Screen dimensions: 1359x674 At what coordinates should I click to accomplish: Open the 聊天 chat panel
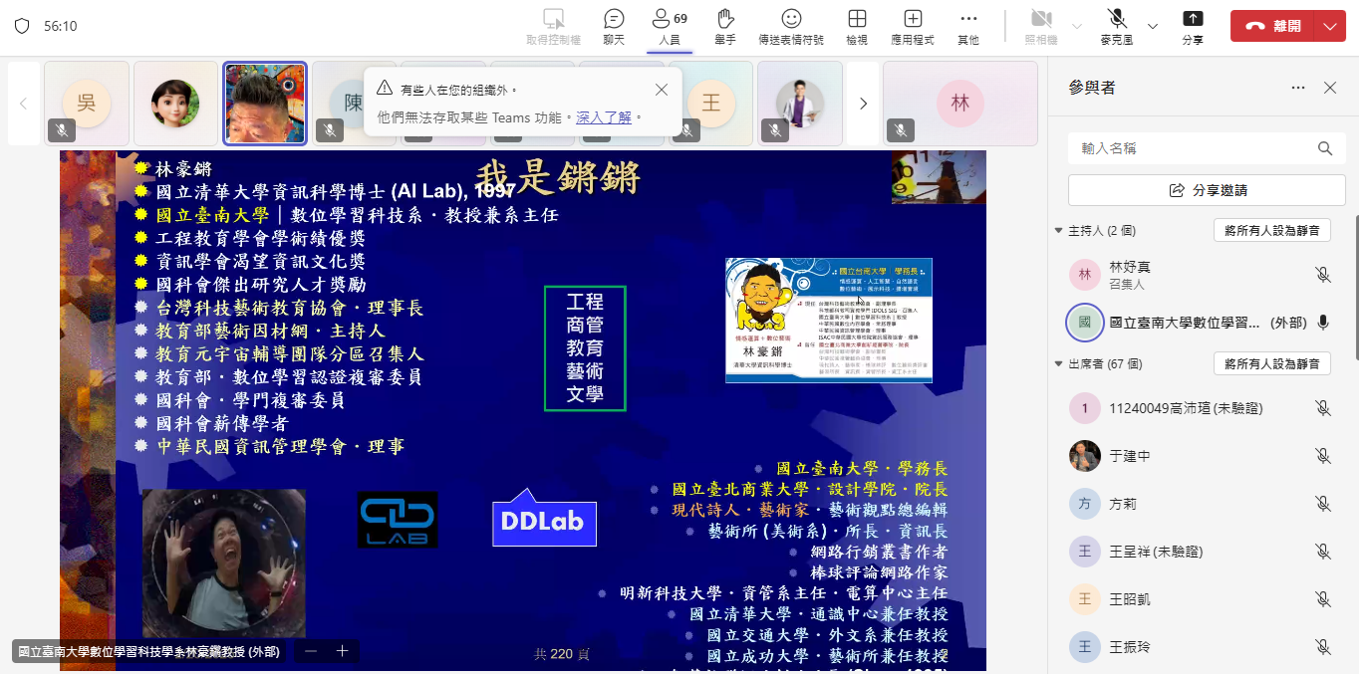pos(614,26)
